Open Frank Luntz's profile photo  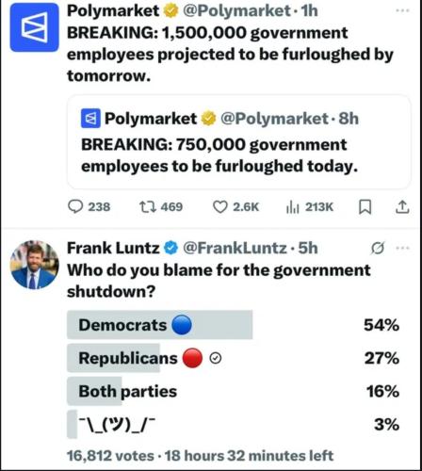coord(34,265)
